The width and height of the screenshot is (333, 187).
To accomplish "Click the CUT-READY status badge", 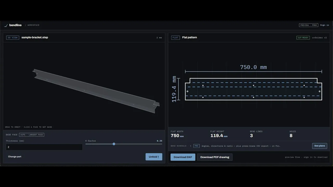I will coord(303,38).
